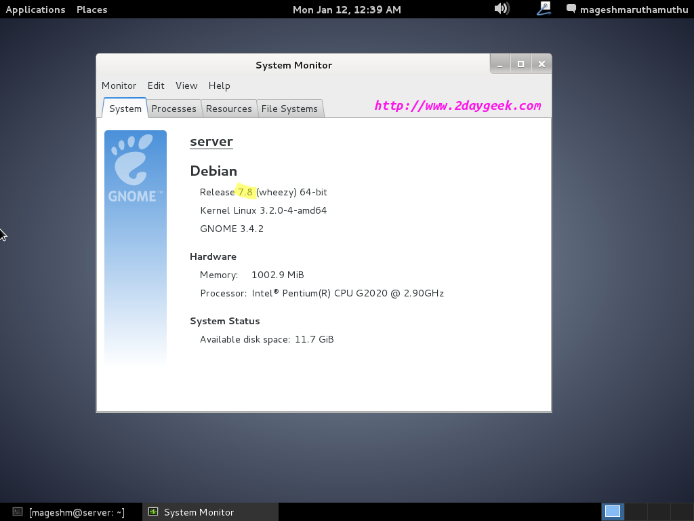The width and height of the screenshot is (694, 521).
Task: Select the File Systems tab
Action: coord(289,109)
